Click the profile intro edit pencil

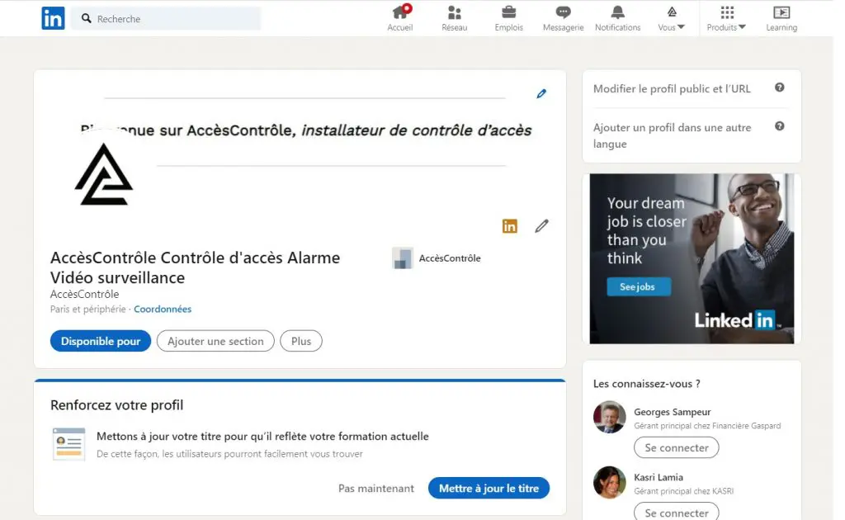pos(541,226)
